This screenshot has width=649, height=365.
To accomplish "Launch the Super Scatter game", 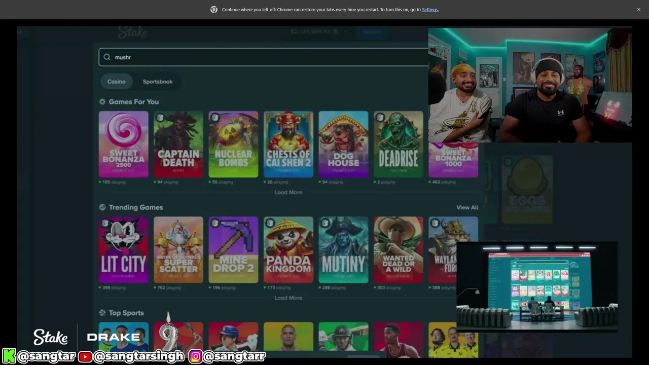I will tap(178, 250).
